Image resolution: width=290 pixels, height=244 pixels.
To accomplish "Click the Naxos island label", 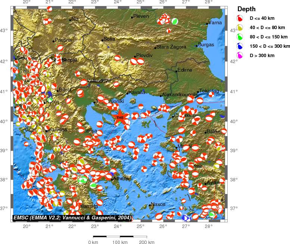I will tap(158, 204).
